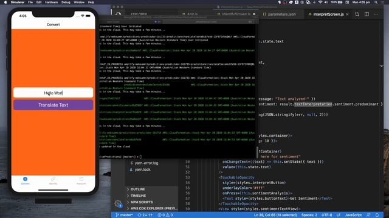Open the Edit menu
Screen dimensions: 389x218
click(39, 2)
